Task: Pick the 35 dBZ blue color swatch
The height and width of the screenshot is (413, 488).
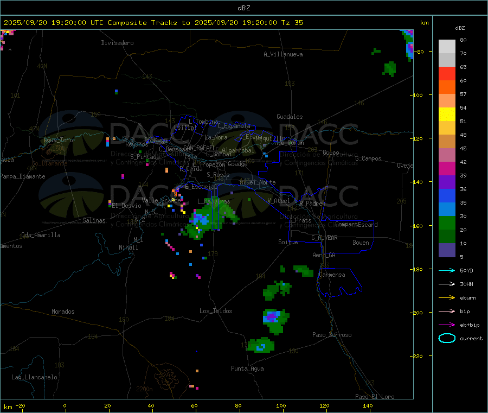Action: [x=447, y=195]
